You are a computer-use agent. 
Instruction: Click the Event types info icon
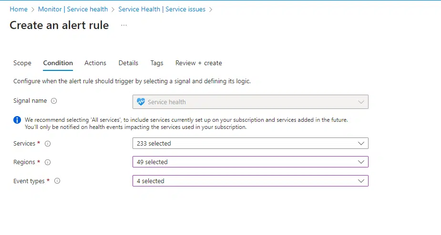[57, 181]
